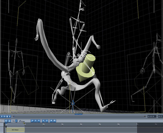163x133 pixels.
Task: Click the previous frame arrow button
Action: [2, 116]
